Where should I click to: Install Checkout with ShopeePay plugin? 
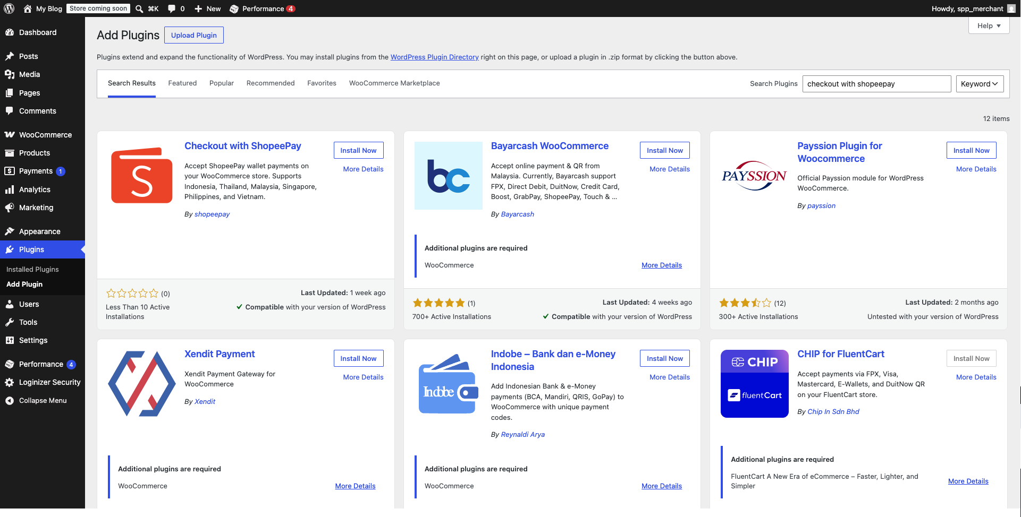coord(359,150)
